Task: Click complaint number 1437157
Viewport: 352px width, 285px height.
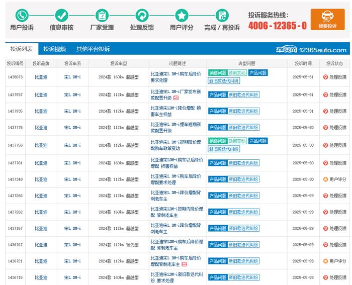Action: coord(15,228)
